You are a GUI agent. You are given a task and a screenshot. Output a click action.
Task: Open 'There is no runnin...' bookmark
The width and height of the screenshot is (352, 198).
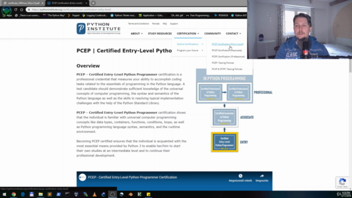tap(27, 15)
